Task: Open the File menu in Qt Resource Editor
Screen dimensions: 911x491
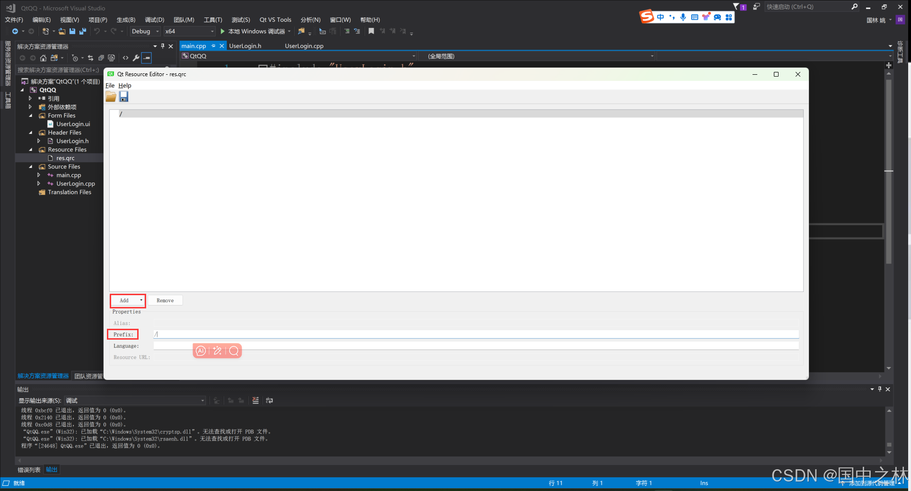Action: coord(110,86)
